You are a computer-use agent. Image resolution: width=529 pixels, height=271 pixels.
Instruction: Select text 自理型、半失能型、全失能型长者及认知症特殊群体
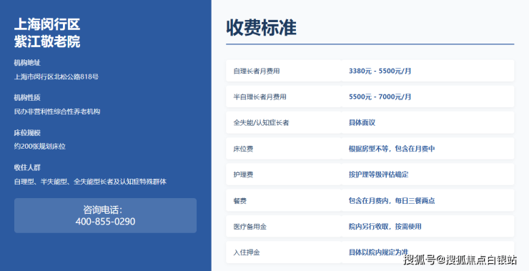click(90, 182)
